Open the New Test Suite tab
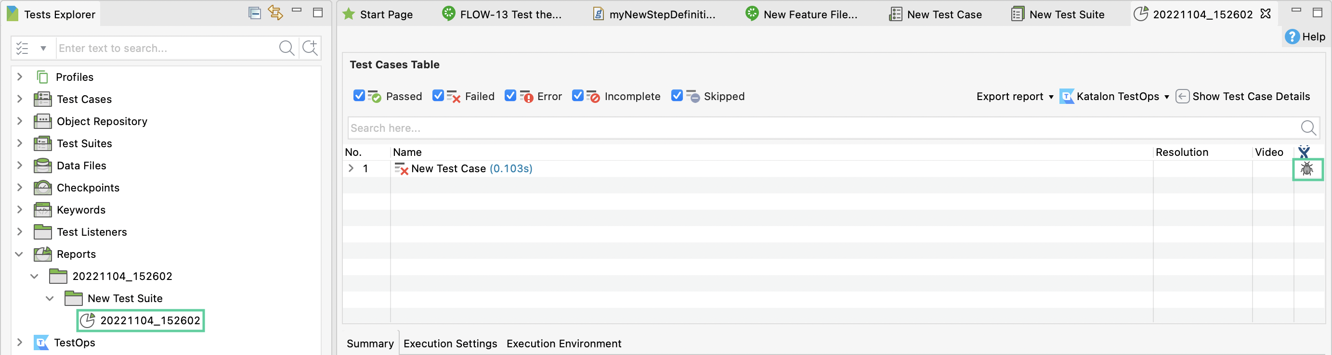 pyautogui.click(x=1058, y=14)
